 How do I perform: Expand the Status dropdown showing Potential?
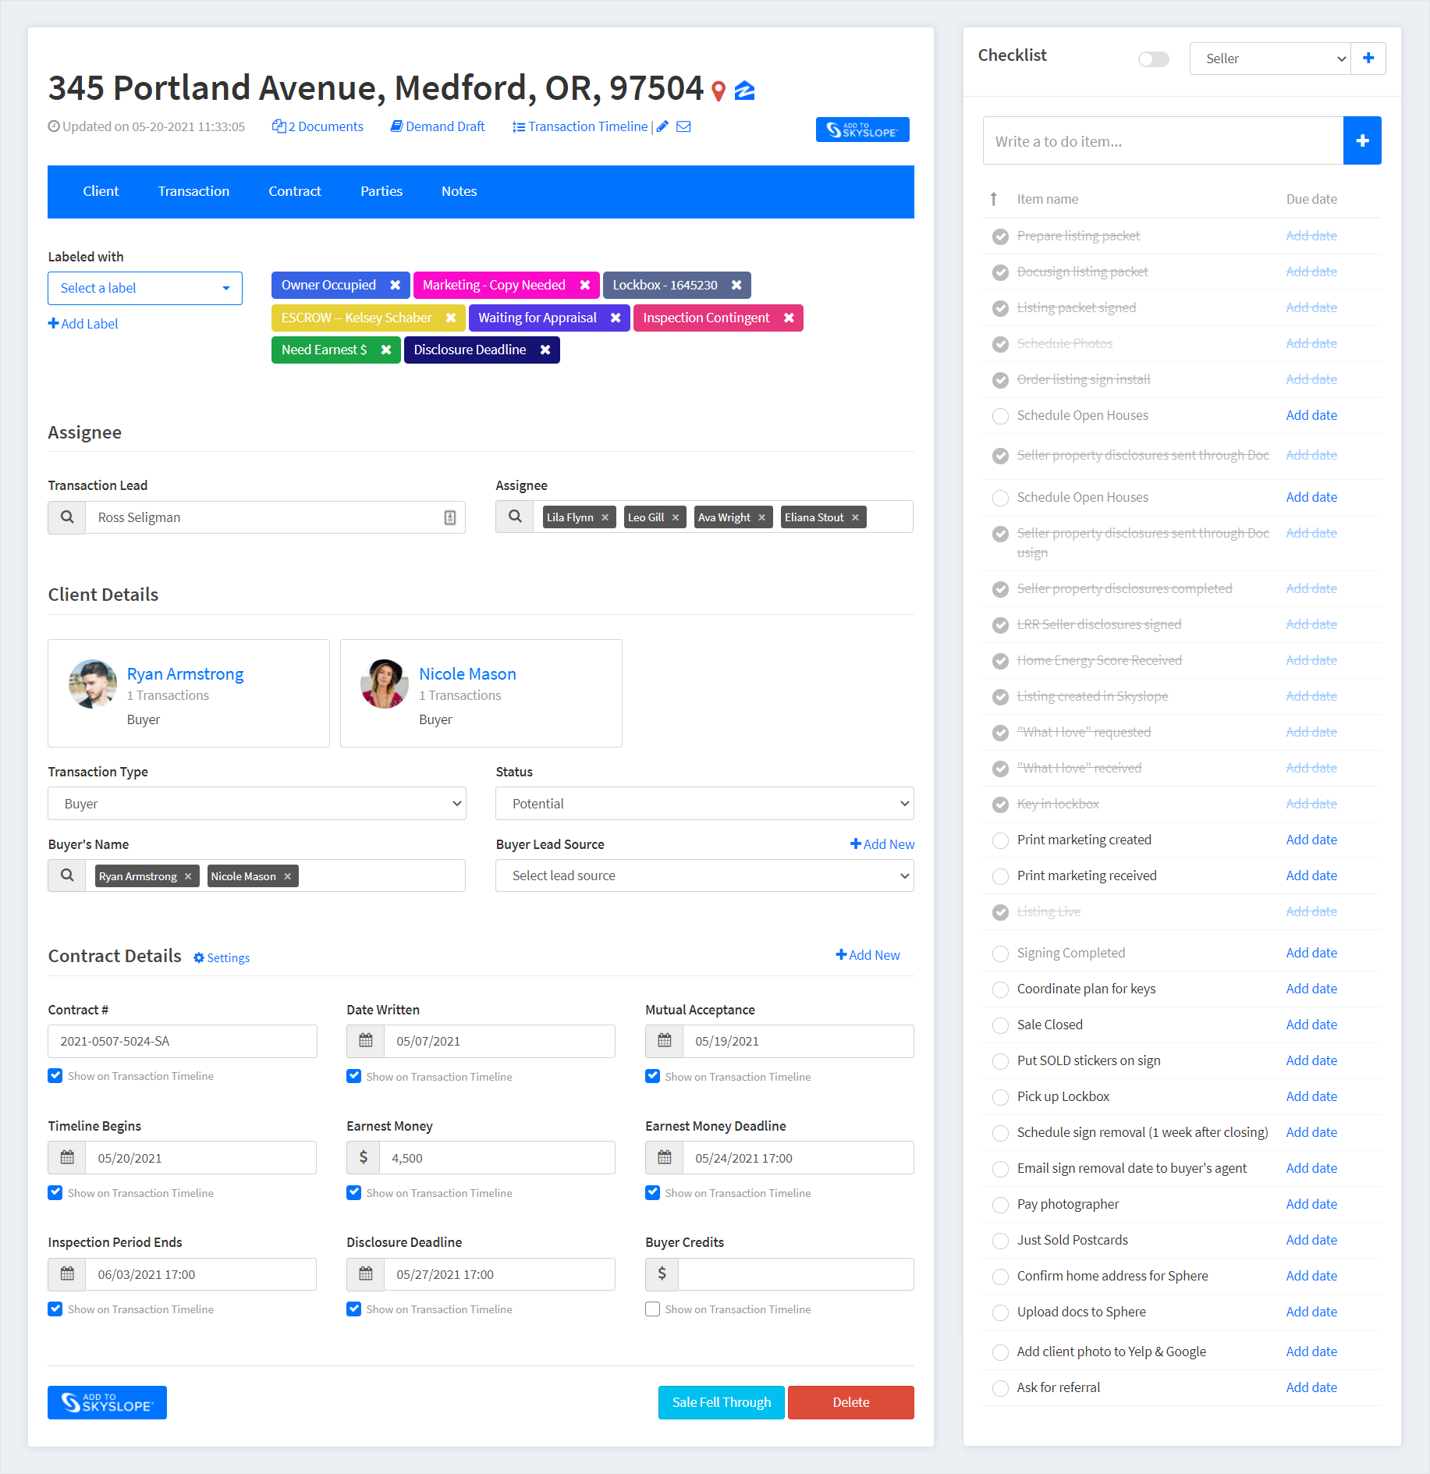click(x=704, y=804)
